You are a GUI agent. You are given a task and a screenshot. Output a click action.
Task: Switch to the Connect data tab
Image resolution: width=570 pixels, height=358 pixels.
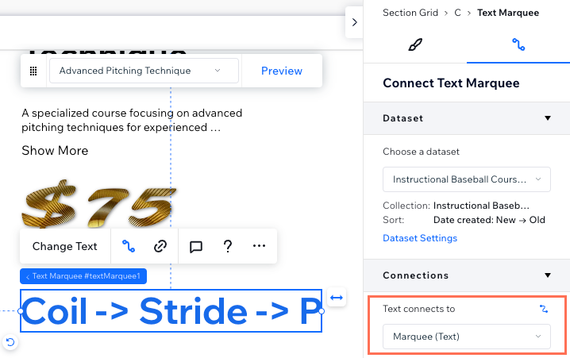pyautogui.click(x=518, y=44)
